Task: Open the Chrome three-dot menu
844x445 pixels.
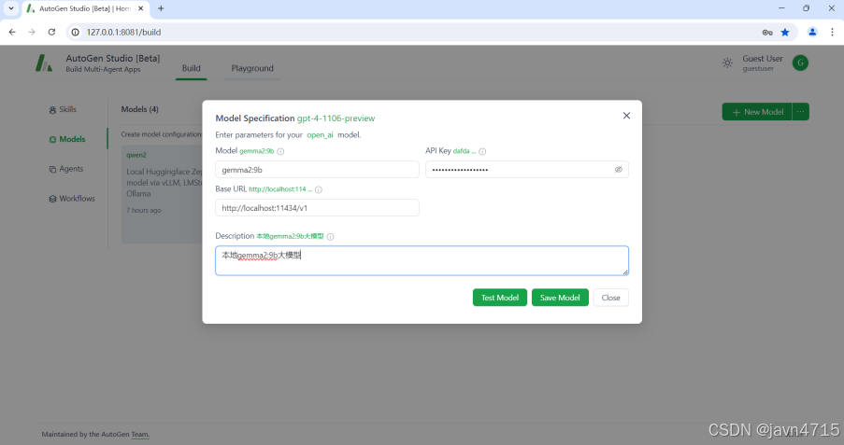Action: 832,33
